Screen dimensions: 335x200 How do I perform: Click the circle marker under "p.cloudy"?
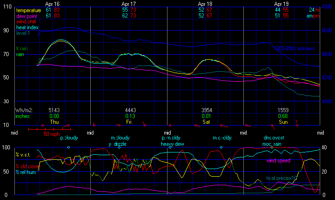tap(68, 147)
